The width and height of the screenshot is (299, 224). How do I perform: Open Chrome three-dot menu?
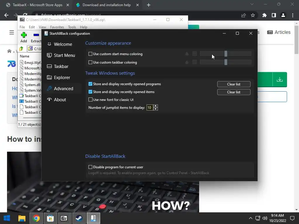293,15
